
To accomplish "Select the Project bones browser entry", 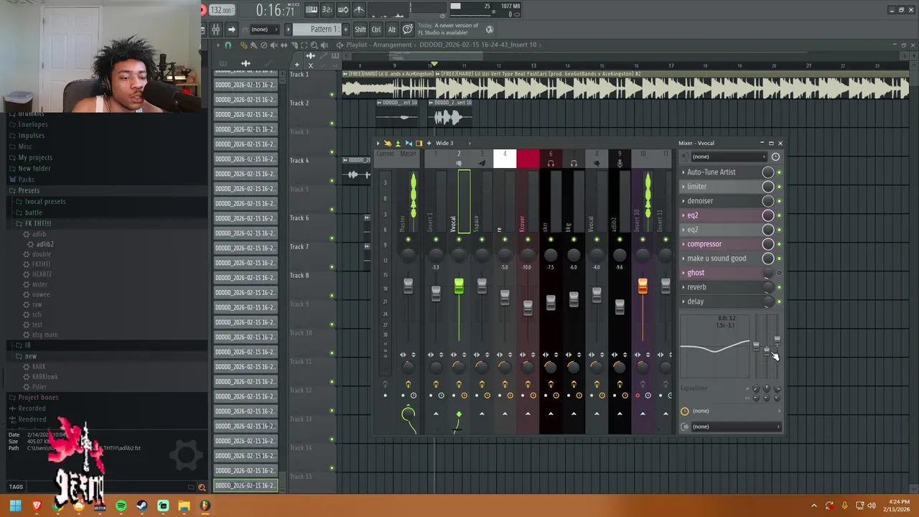I will click(x=38, y=397).
